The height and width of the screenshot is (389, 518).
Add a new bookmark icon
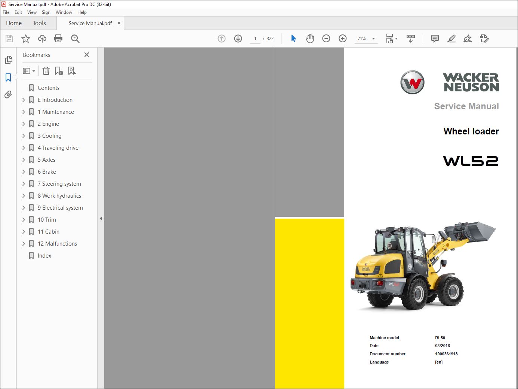click(x=59, y=71)
